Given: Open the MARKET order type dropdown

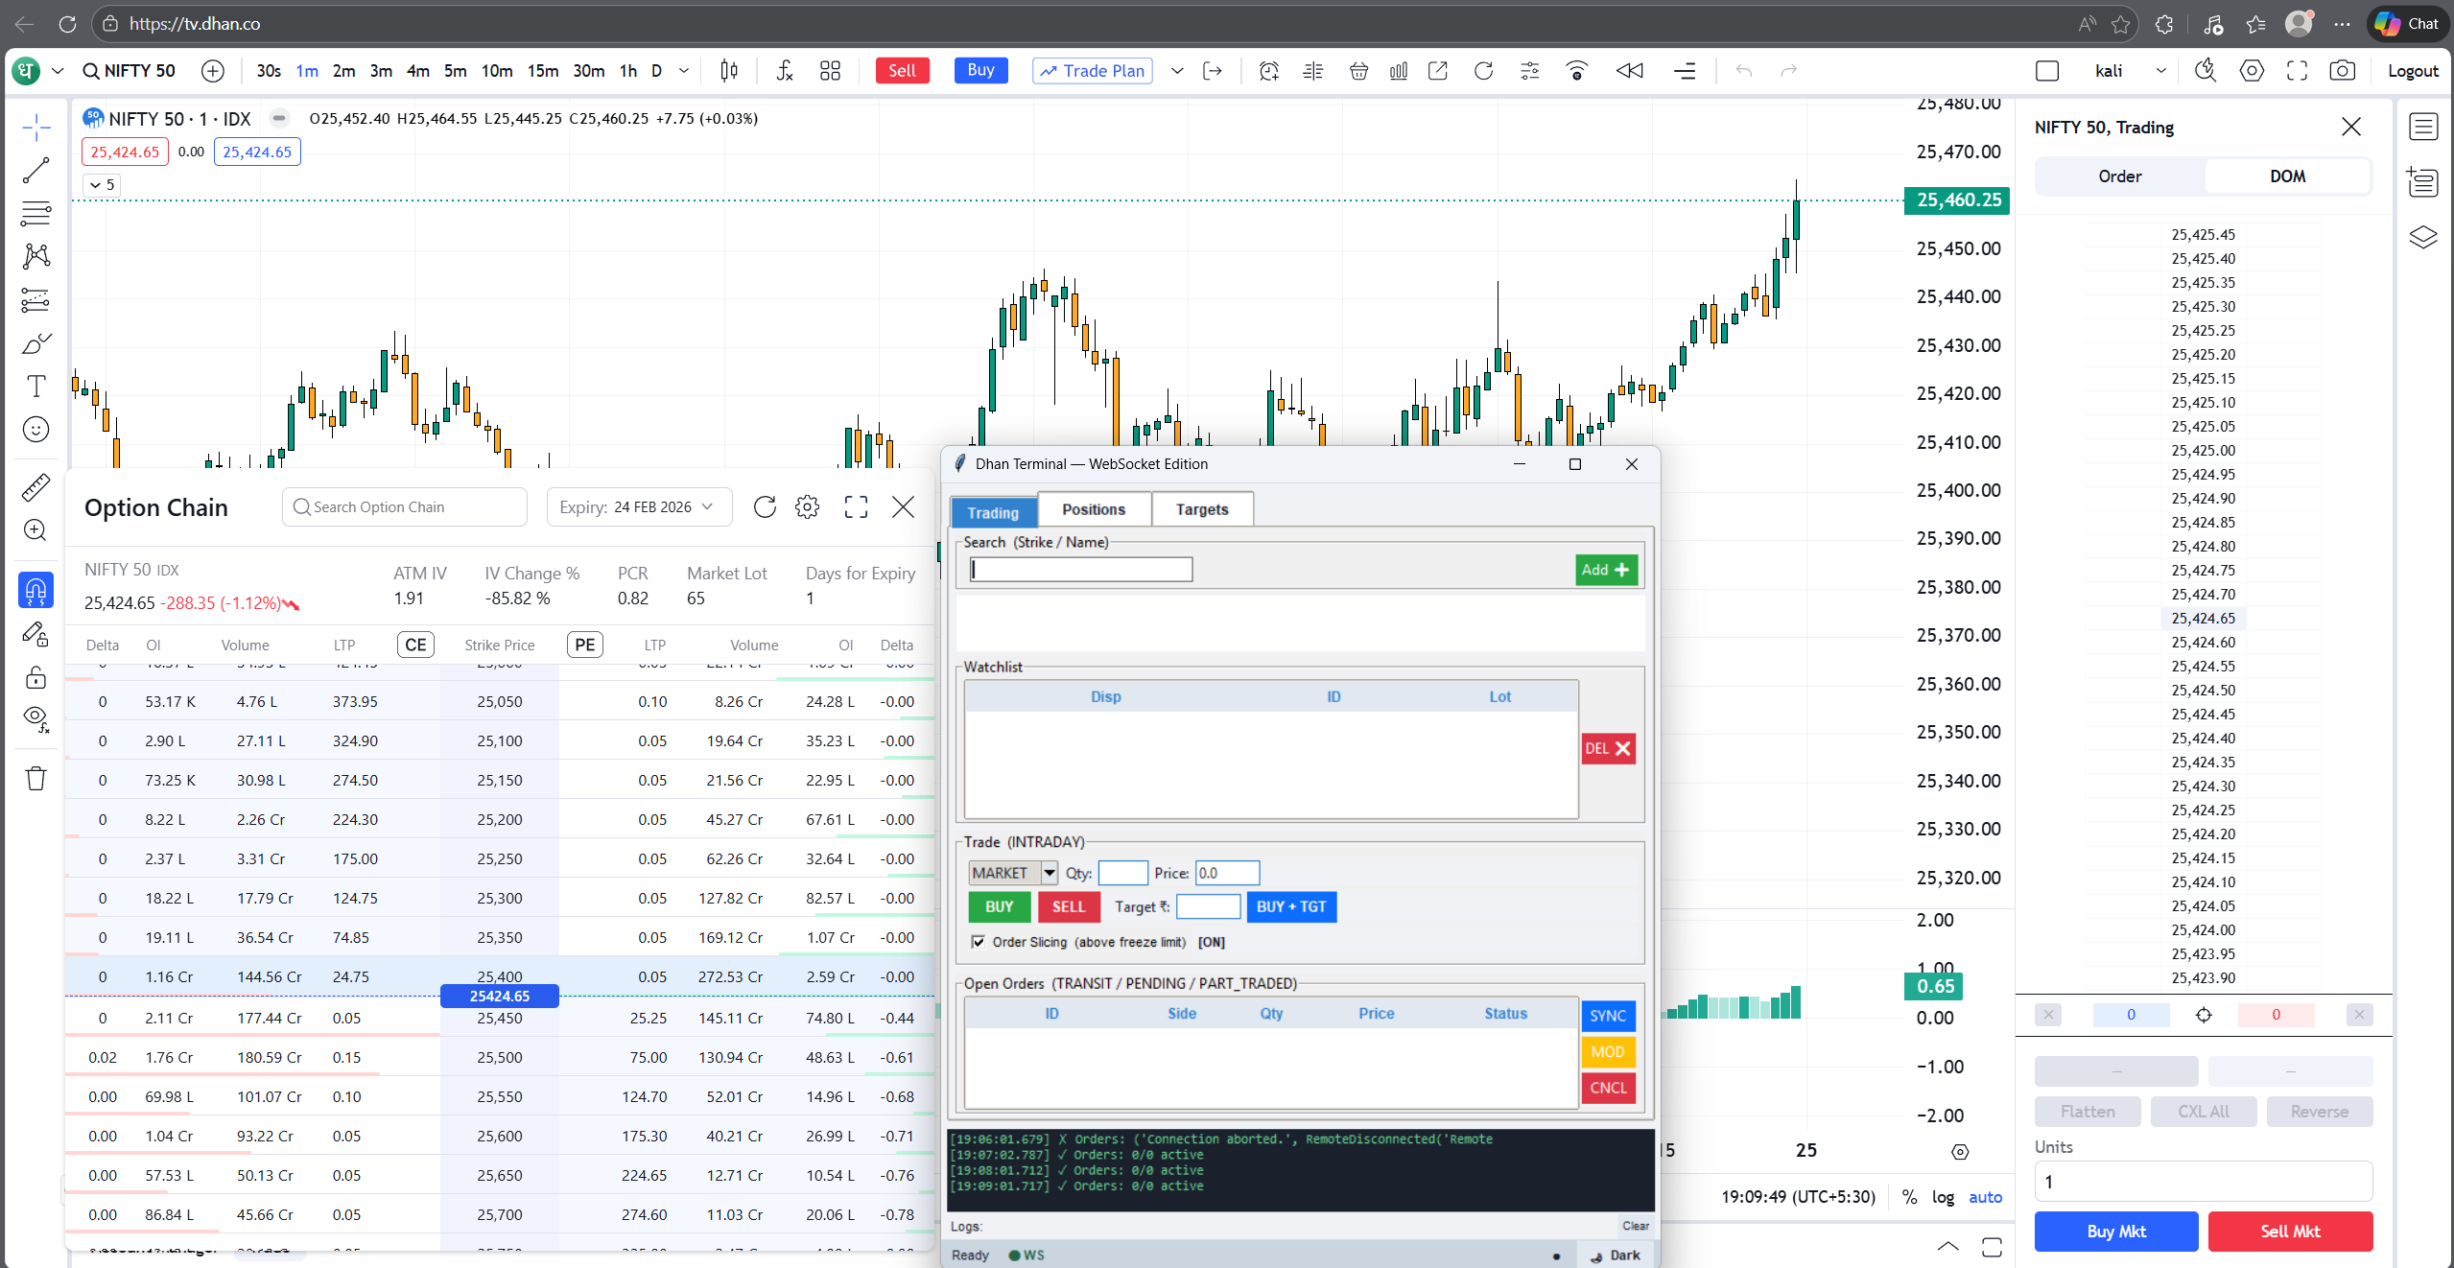Looking at the screenshot, I should point(1049,873).
